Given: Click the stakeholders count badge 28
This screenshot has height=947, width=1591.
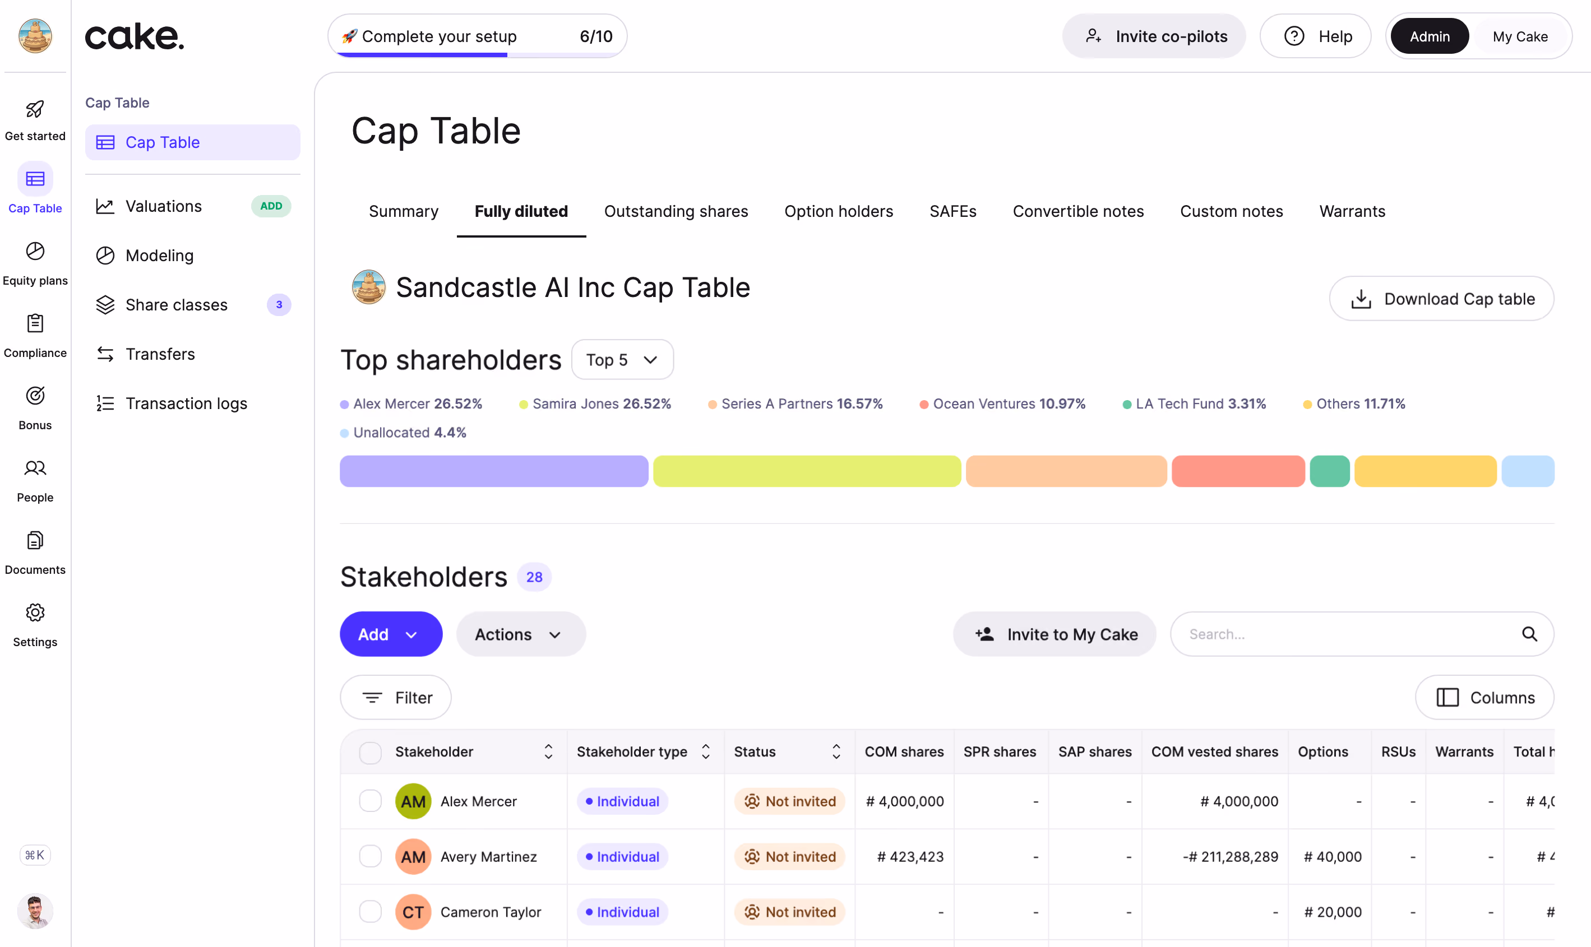Looking at the screenshot, I should click(534, 577).
